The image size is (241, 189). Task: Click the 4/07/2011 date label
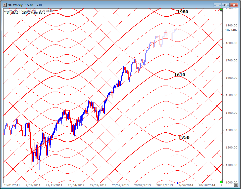pyautogui.click(x=33, y=185)
